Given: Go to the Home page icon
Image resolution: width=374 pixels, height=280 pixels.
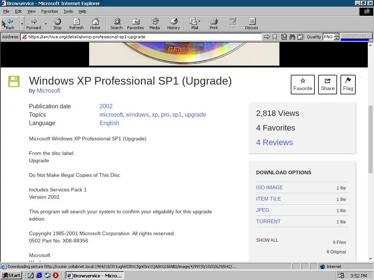Looking at the screenshot, I should [95, 24].
